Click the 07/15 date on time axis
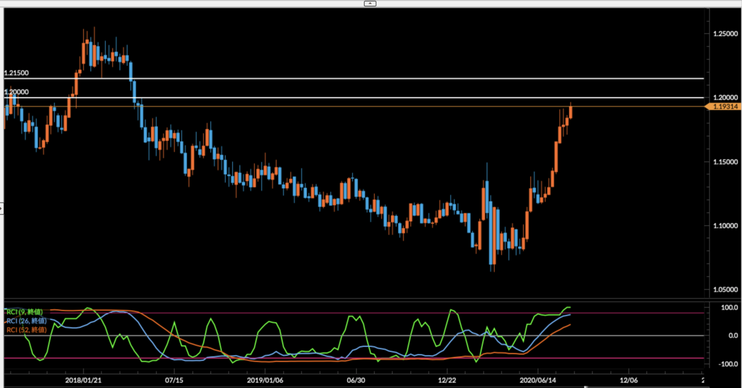This screenshot has width=742, height=388. point(174,380)
